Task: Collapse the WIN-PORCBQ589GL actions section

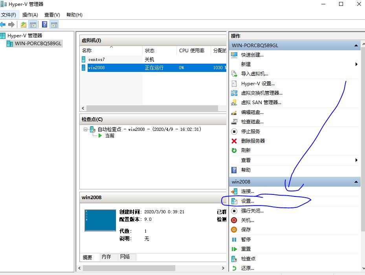Action: pos(356,46)
